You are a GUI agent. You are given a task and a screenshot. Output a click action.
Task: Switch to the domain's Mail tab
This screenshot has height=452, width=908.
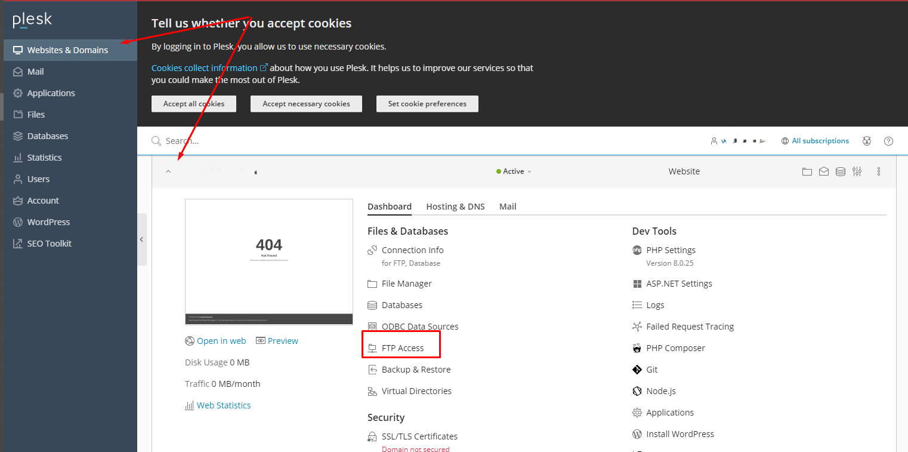point(508,207)
